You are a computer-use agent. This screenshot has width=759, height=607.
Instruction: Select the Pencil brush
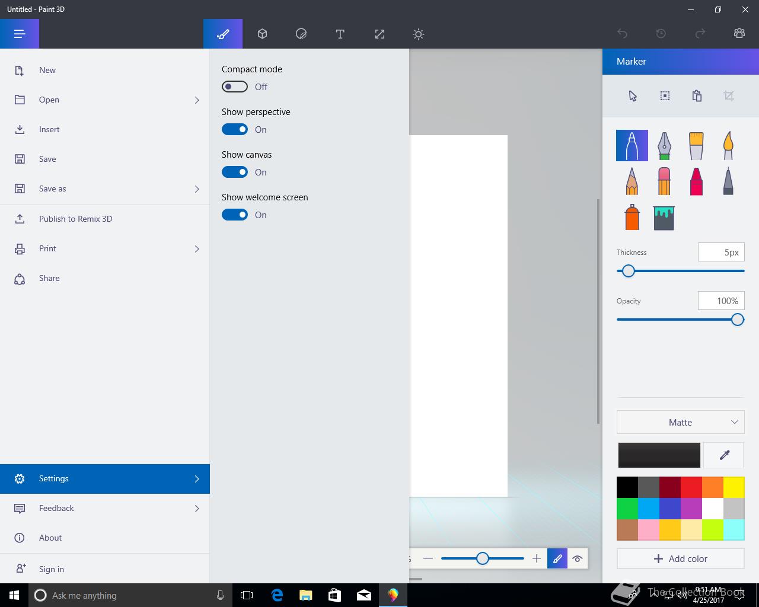point(632,181)
